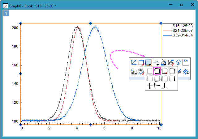This screenshot has height=139, width=198.
Task: Click the bottom-right layer selection handle
Action: pos(161,125)
